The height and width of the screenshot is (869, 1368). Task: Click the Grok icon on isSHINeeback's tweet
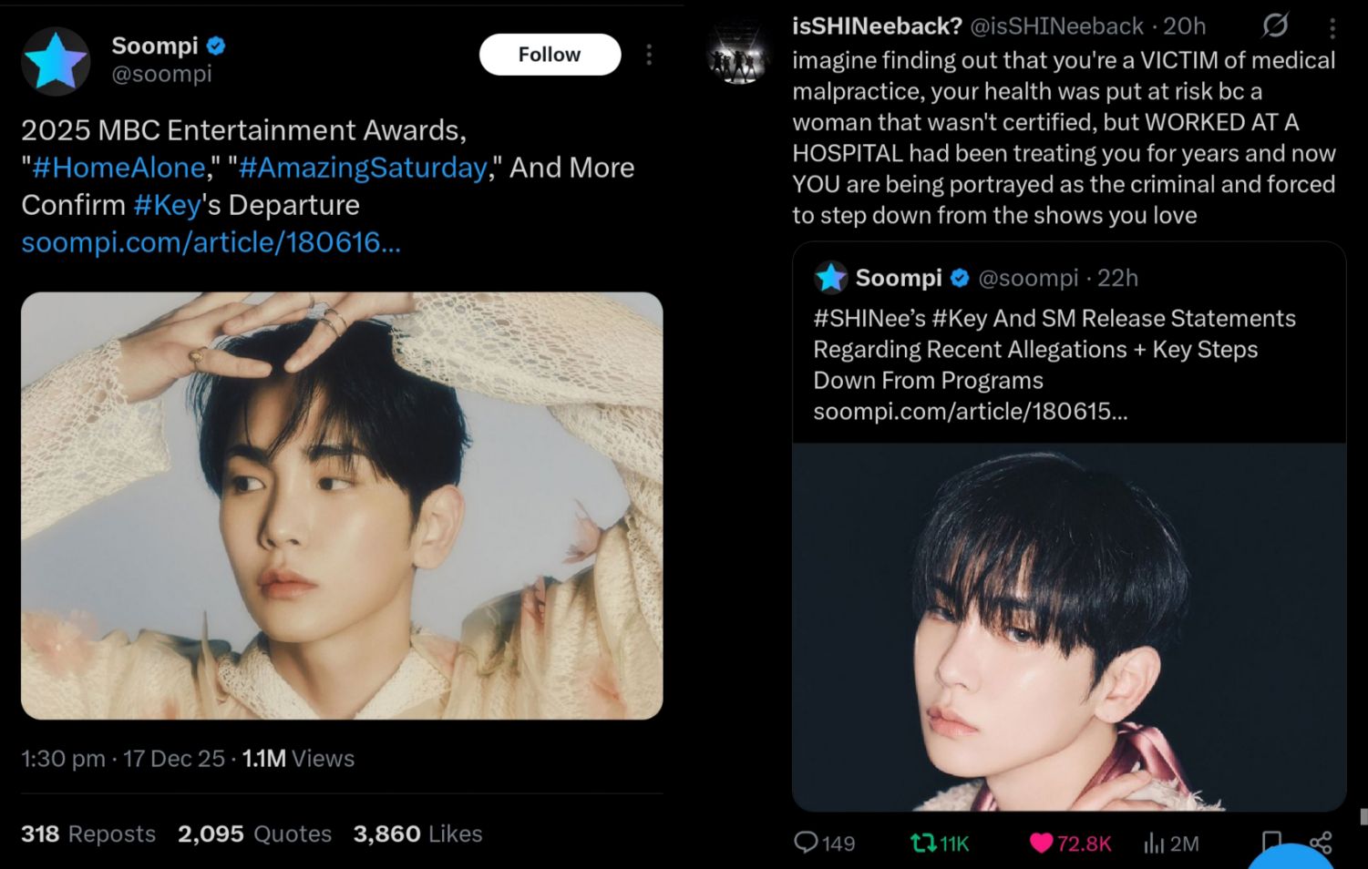(1275, 26)
